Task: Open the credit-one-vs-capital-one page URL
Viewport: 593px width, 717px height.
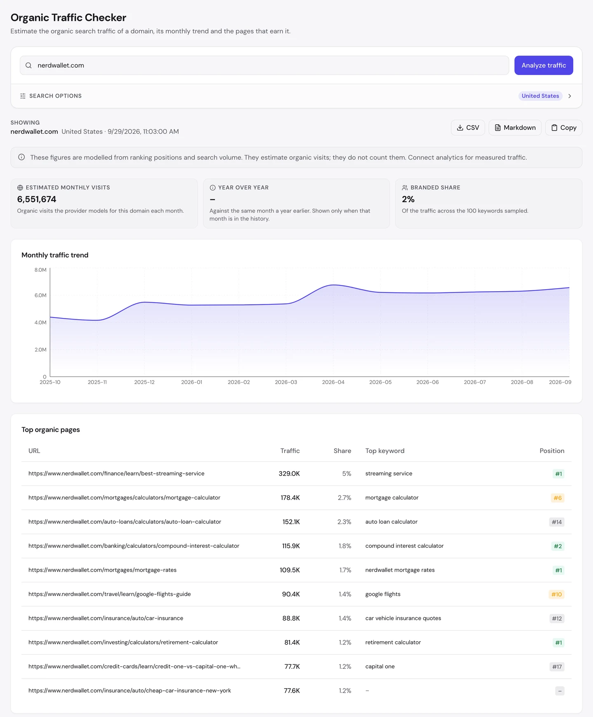Action: (x=134, y=666)
